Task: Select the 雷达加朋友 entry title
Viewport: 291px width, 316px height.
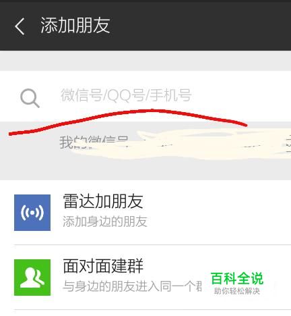Action: click(x=103, y=201)
